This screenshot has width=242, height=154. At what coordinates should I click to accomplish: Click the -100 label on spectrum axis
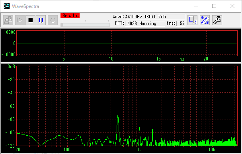(x=10, y=133)
